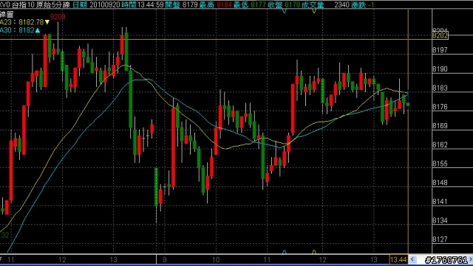Image resolution: width=473 pixels, height=266 pixels.
Task: Click the red 8209 high price label
Action: 58,17
